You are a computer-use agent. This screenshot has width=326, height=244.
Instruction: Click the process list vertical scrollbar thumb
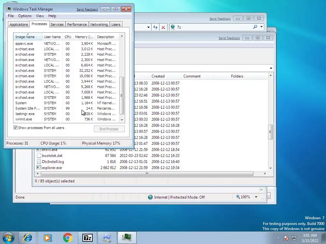click(122, 96)
